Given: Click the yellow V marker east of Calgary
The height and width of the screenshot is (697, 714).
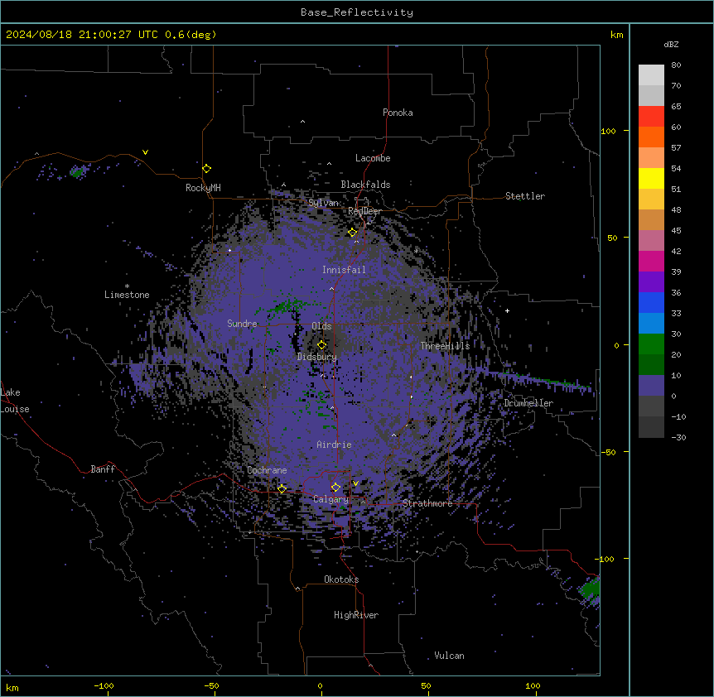Looking at the screenshot, I should (x=355, y=483).
